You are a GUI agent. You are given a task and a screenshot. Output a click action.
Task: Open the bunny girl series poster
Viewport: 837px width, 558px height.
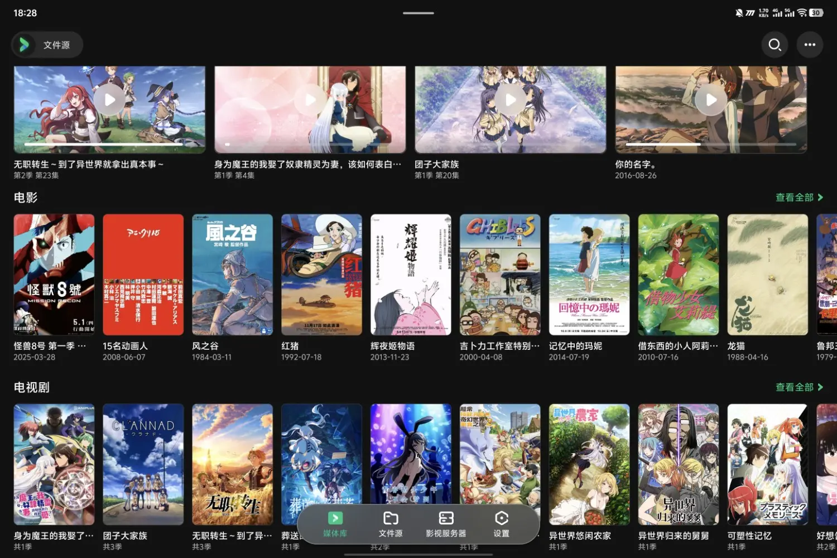411,455
